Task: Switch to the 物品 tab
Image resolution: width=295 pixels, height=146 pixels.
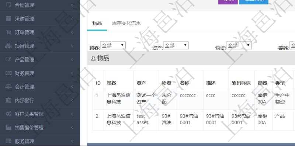Action: pyautogui.click(x=97, y=23)
